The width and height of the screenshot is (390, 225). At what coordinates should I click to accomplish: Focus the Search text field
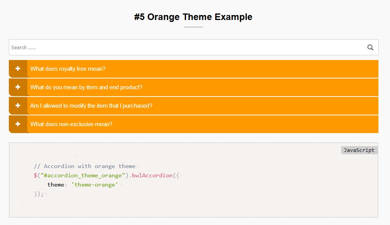185,47
